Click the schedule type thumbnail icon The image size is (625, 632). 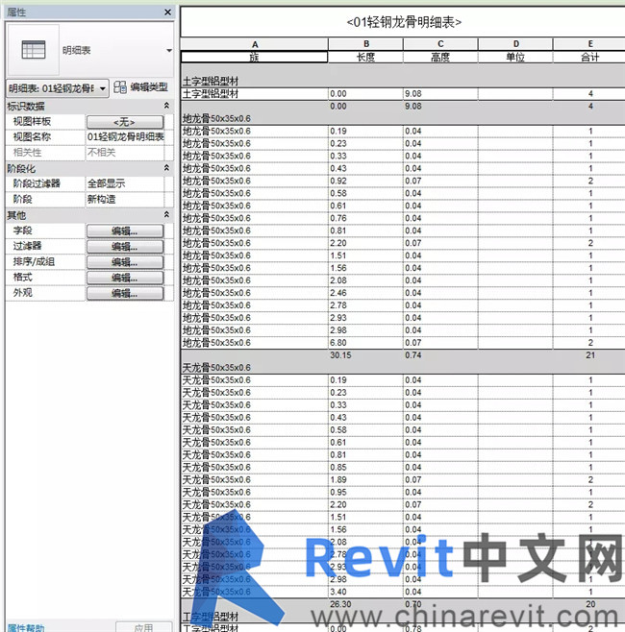(34, 50)
